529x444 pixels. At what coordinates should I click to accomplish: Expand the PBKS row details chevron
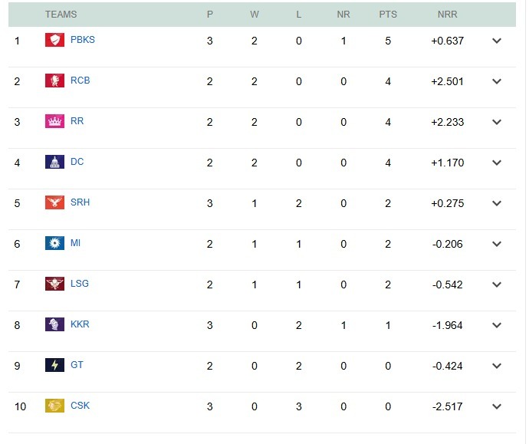[x=497, y=41]
